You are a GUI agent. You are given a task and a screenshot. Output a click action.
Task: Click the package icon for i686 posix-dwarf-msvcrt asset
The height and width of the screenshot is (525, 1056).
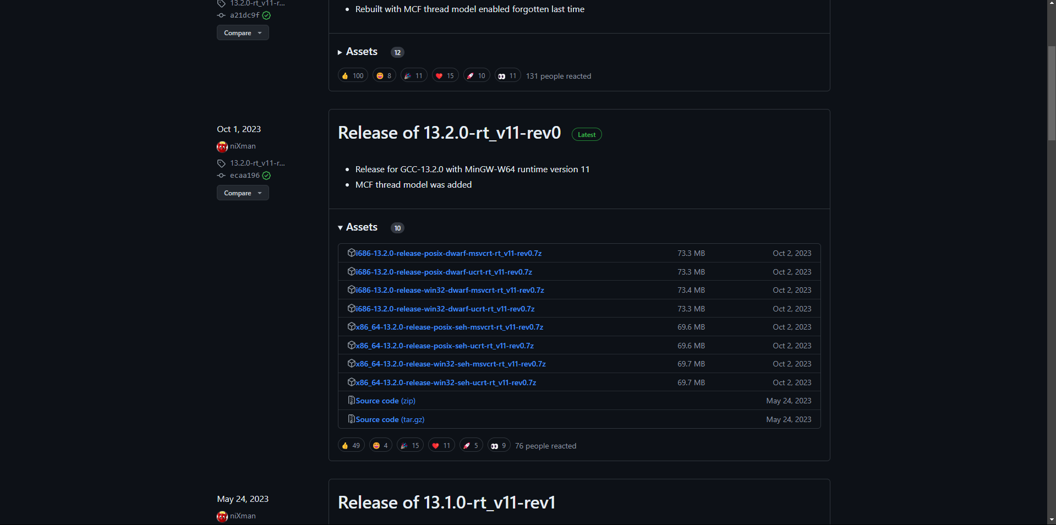coord(351,253)
